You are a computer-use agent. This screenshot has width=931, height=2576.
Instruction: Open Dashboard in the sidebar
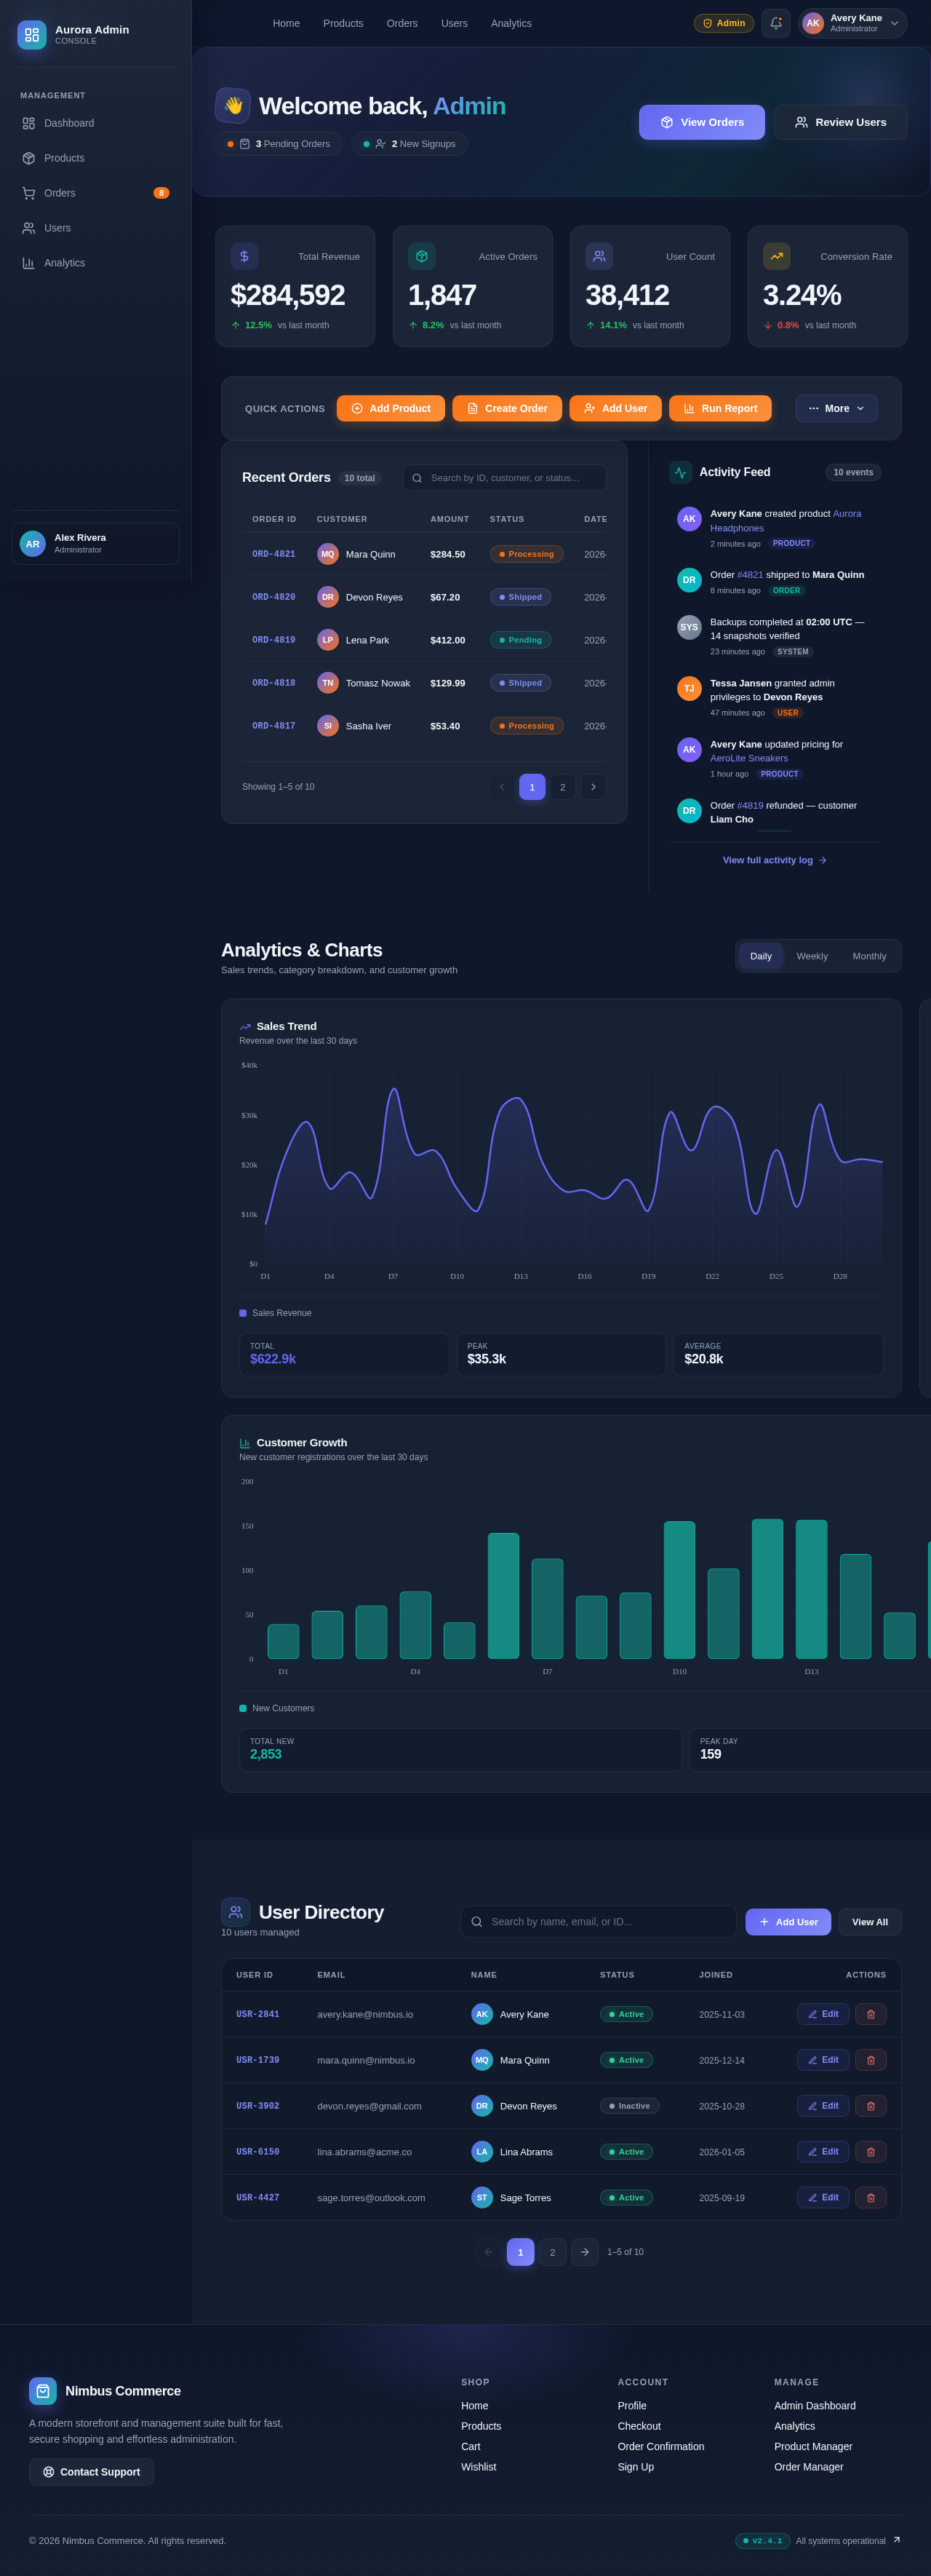(x=96, y=123)
